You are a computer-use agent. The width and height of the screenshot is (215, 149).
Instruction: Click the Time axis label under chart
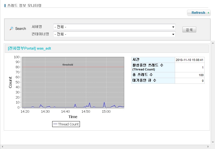[73, 117]
